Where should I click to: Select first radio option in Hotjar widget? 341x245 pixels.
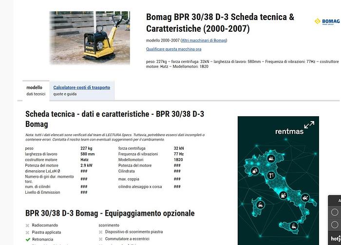[335, 212]
